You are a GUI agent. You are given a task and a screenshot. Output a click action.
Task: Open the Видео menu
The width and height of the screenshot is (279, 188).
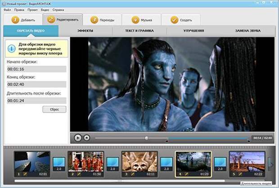[45, 10]
